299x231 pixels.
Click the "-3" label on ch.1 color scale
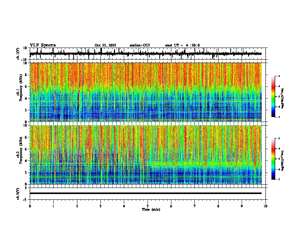(x=278, y=76)
